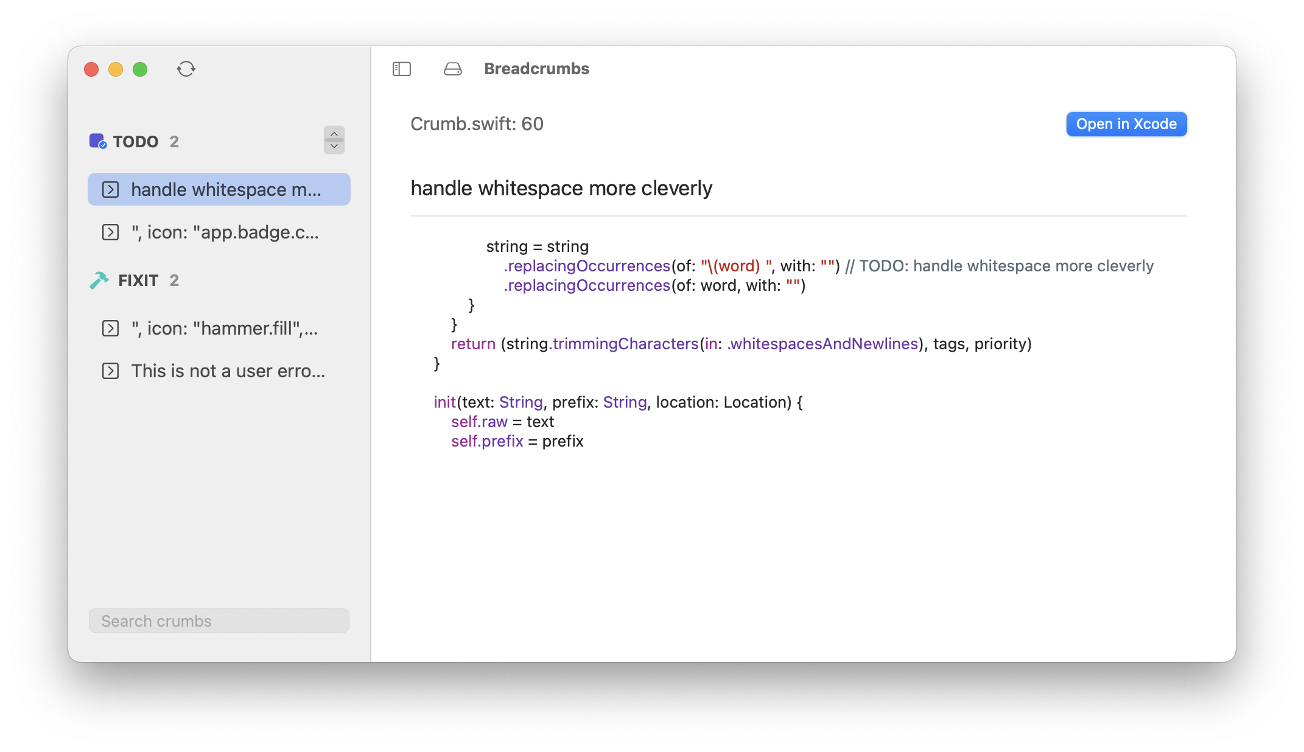Open the sort stepper next to TODO
The width and height of the screenshot is (1304, 752).
(x=334, y=140)
